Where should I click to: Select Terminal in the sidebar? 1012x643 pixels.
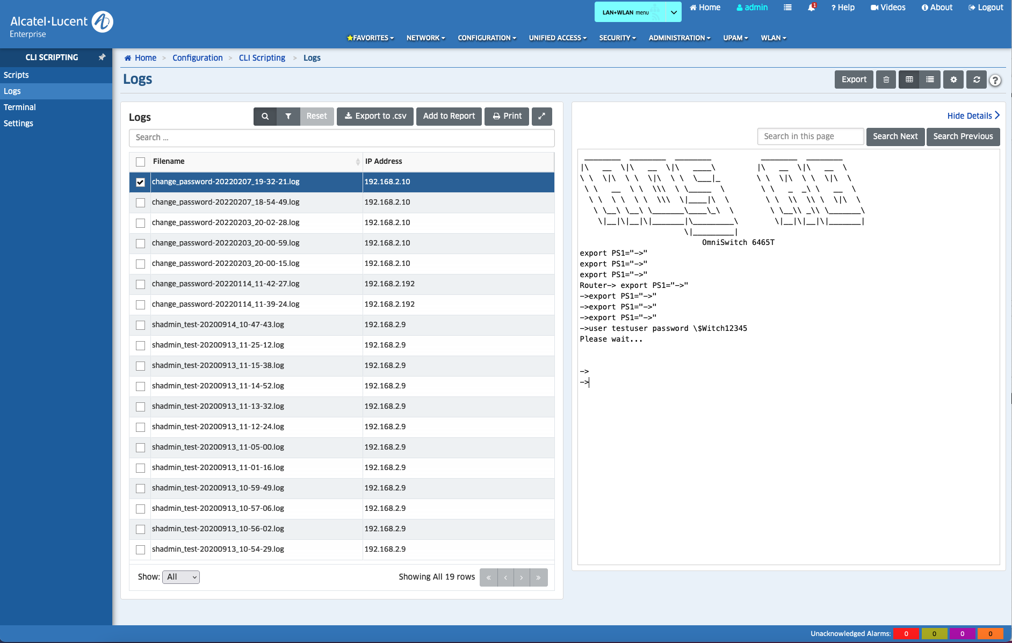(20, 107)
